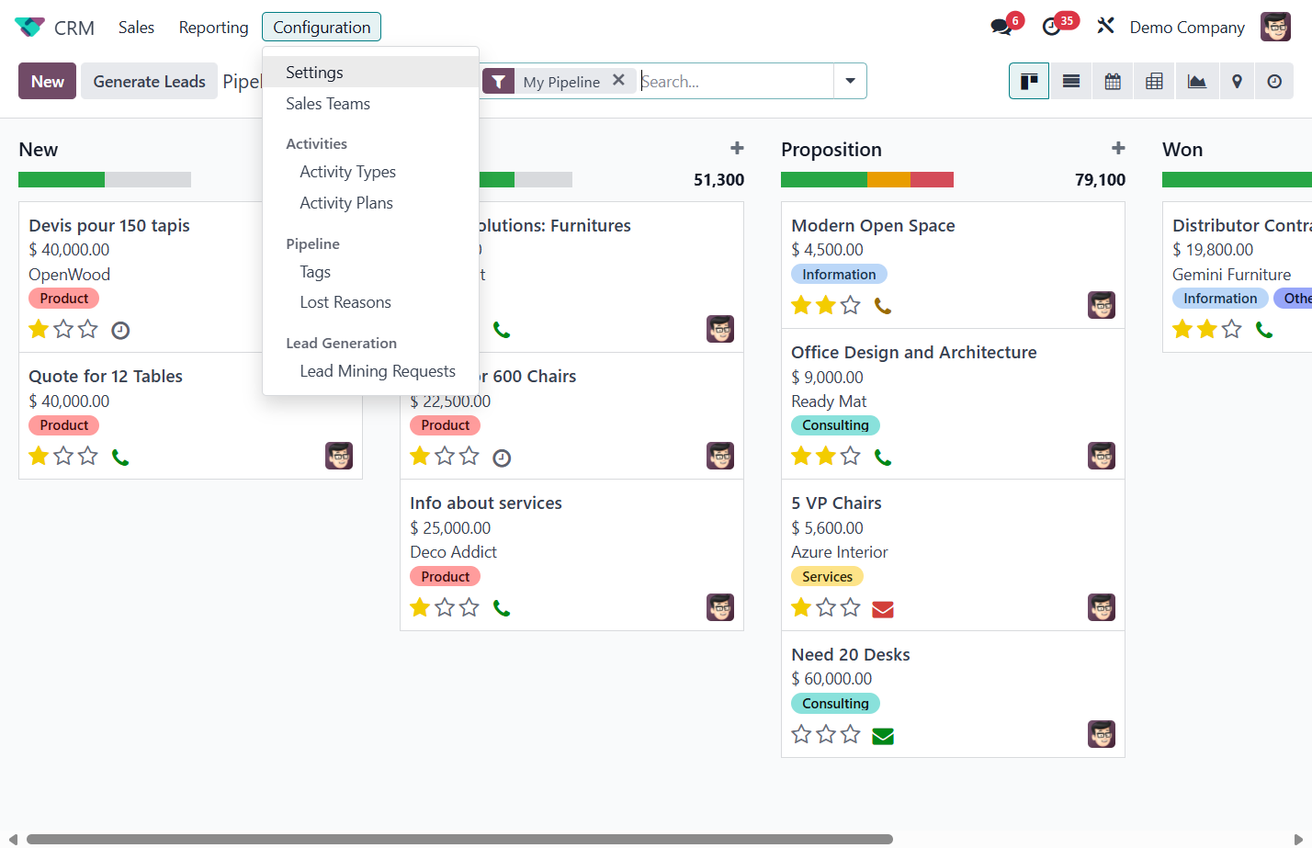
Task: Add quick lead in Proposition column
Action: pos(1118,148)
